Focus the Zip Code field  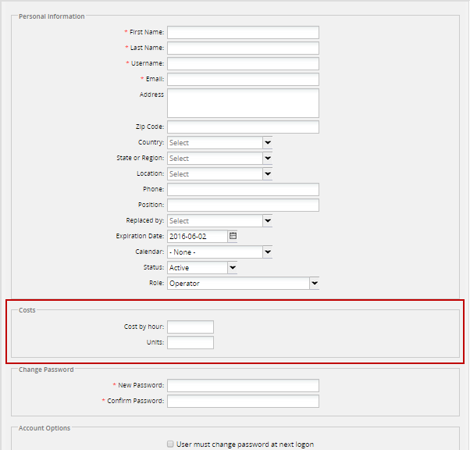(x=243, y=127)
